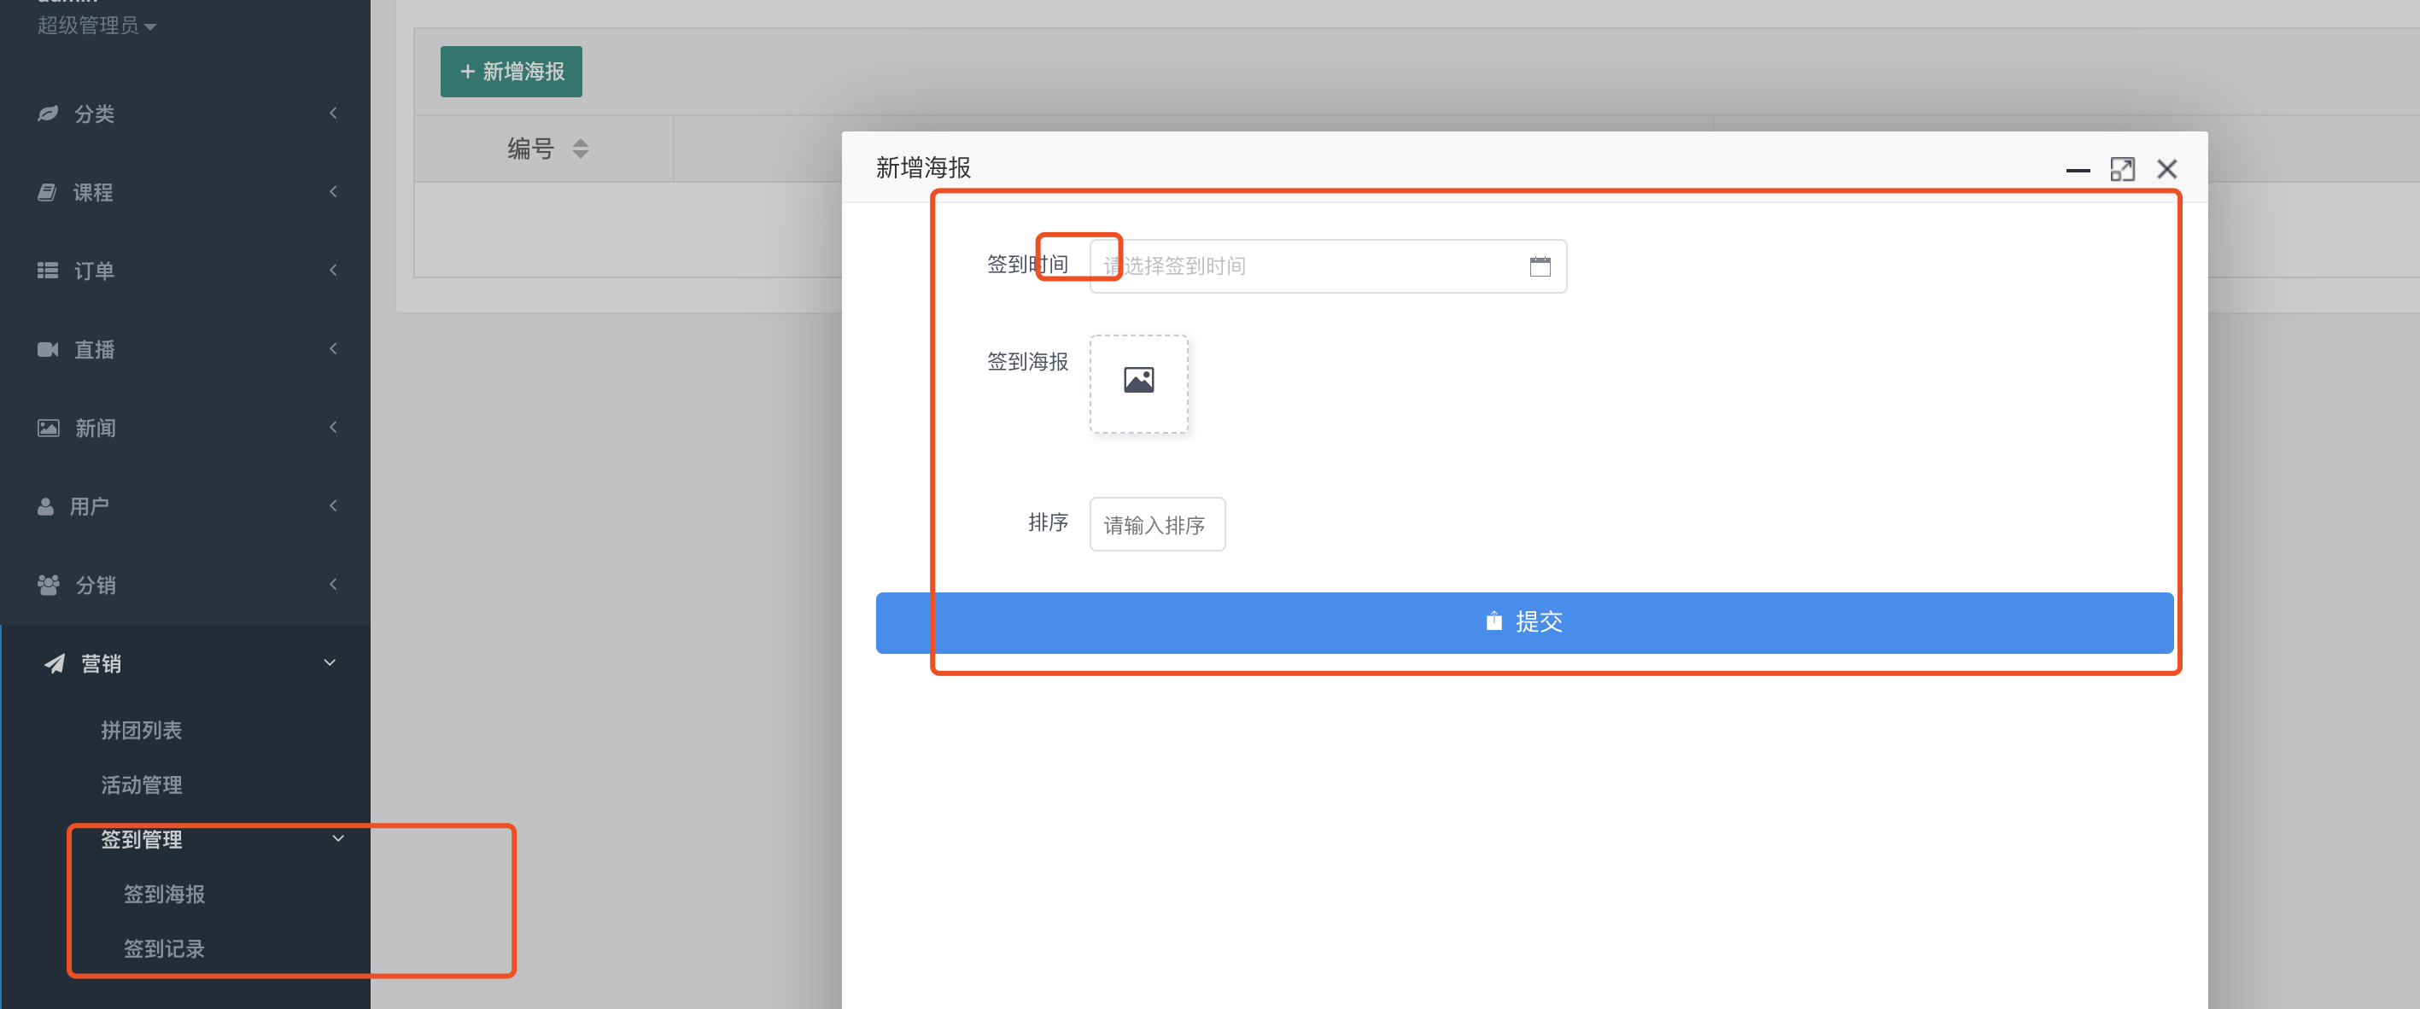Submit the form with 提交 button

[1523, 622]
